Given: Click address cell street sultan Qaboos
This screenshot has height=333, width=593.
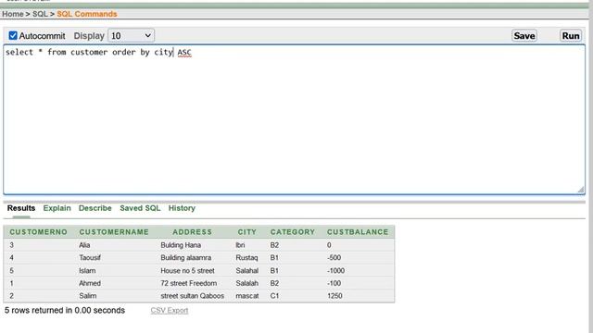Looking at the screenshot, I should [x=192, y=296].
